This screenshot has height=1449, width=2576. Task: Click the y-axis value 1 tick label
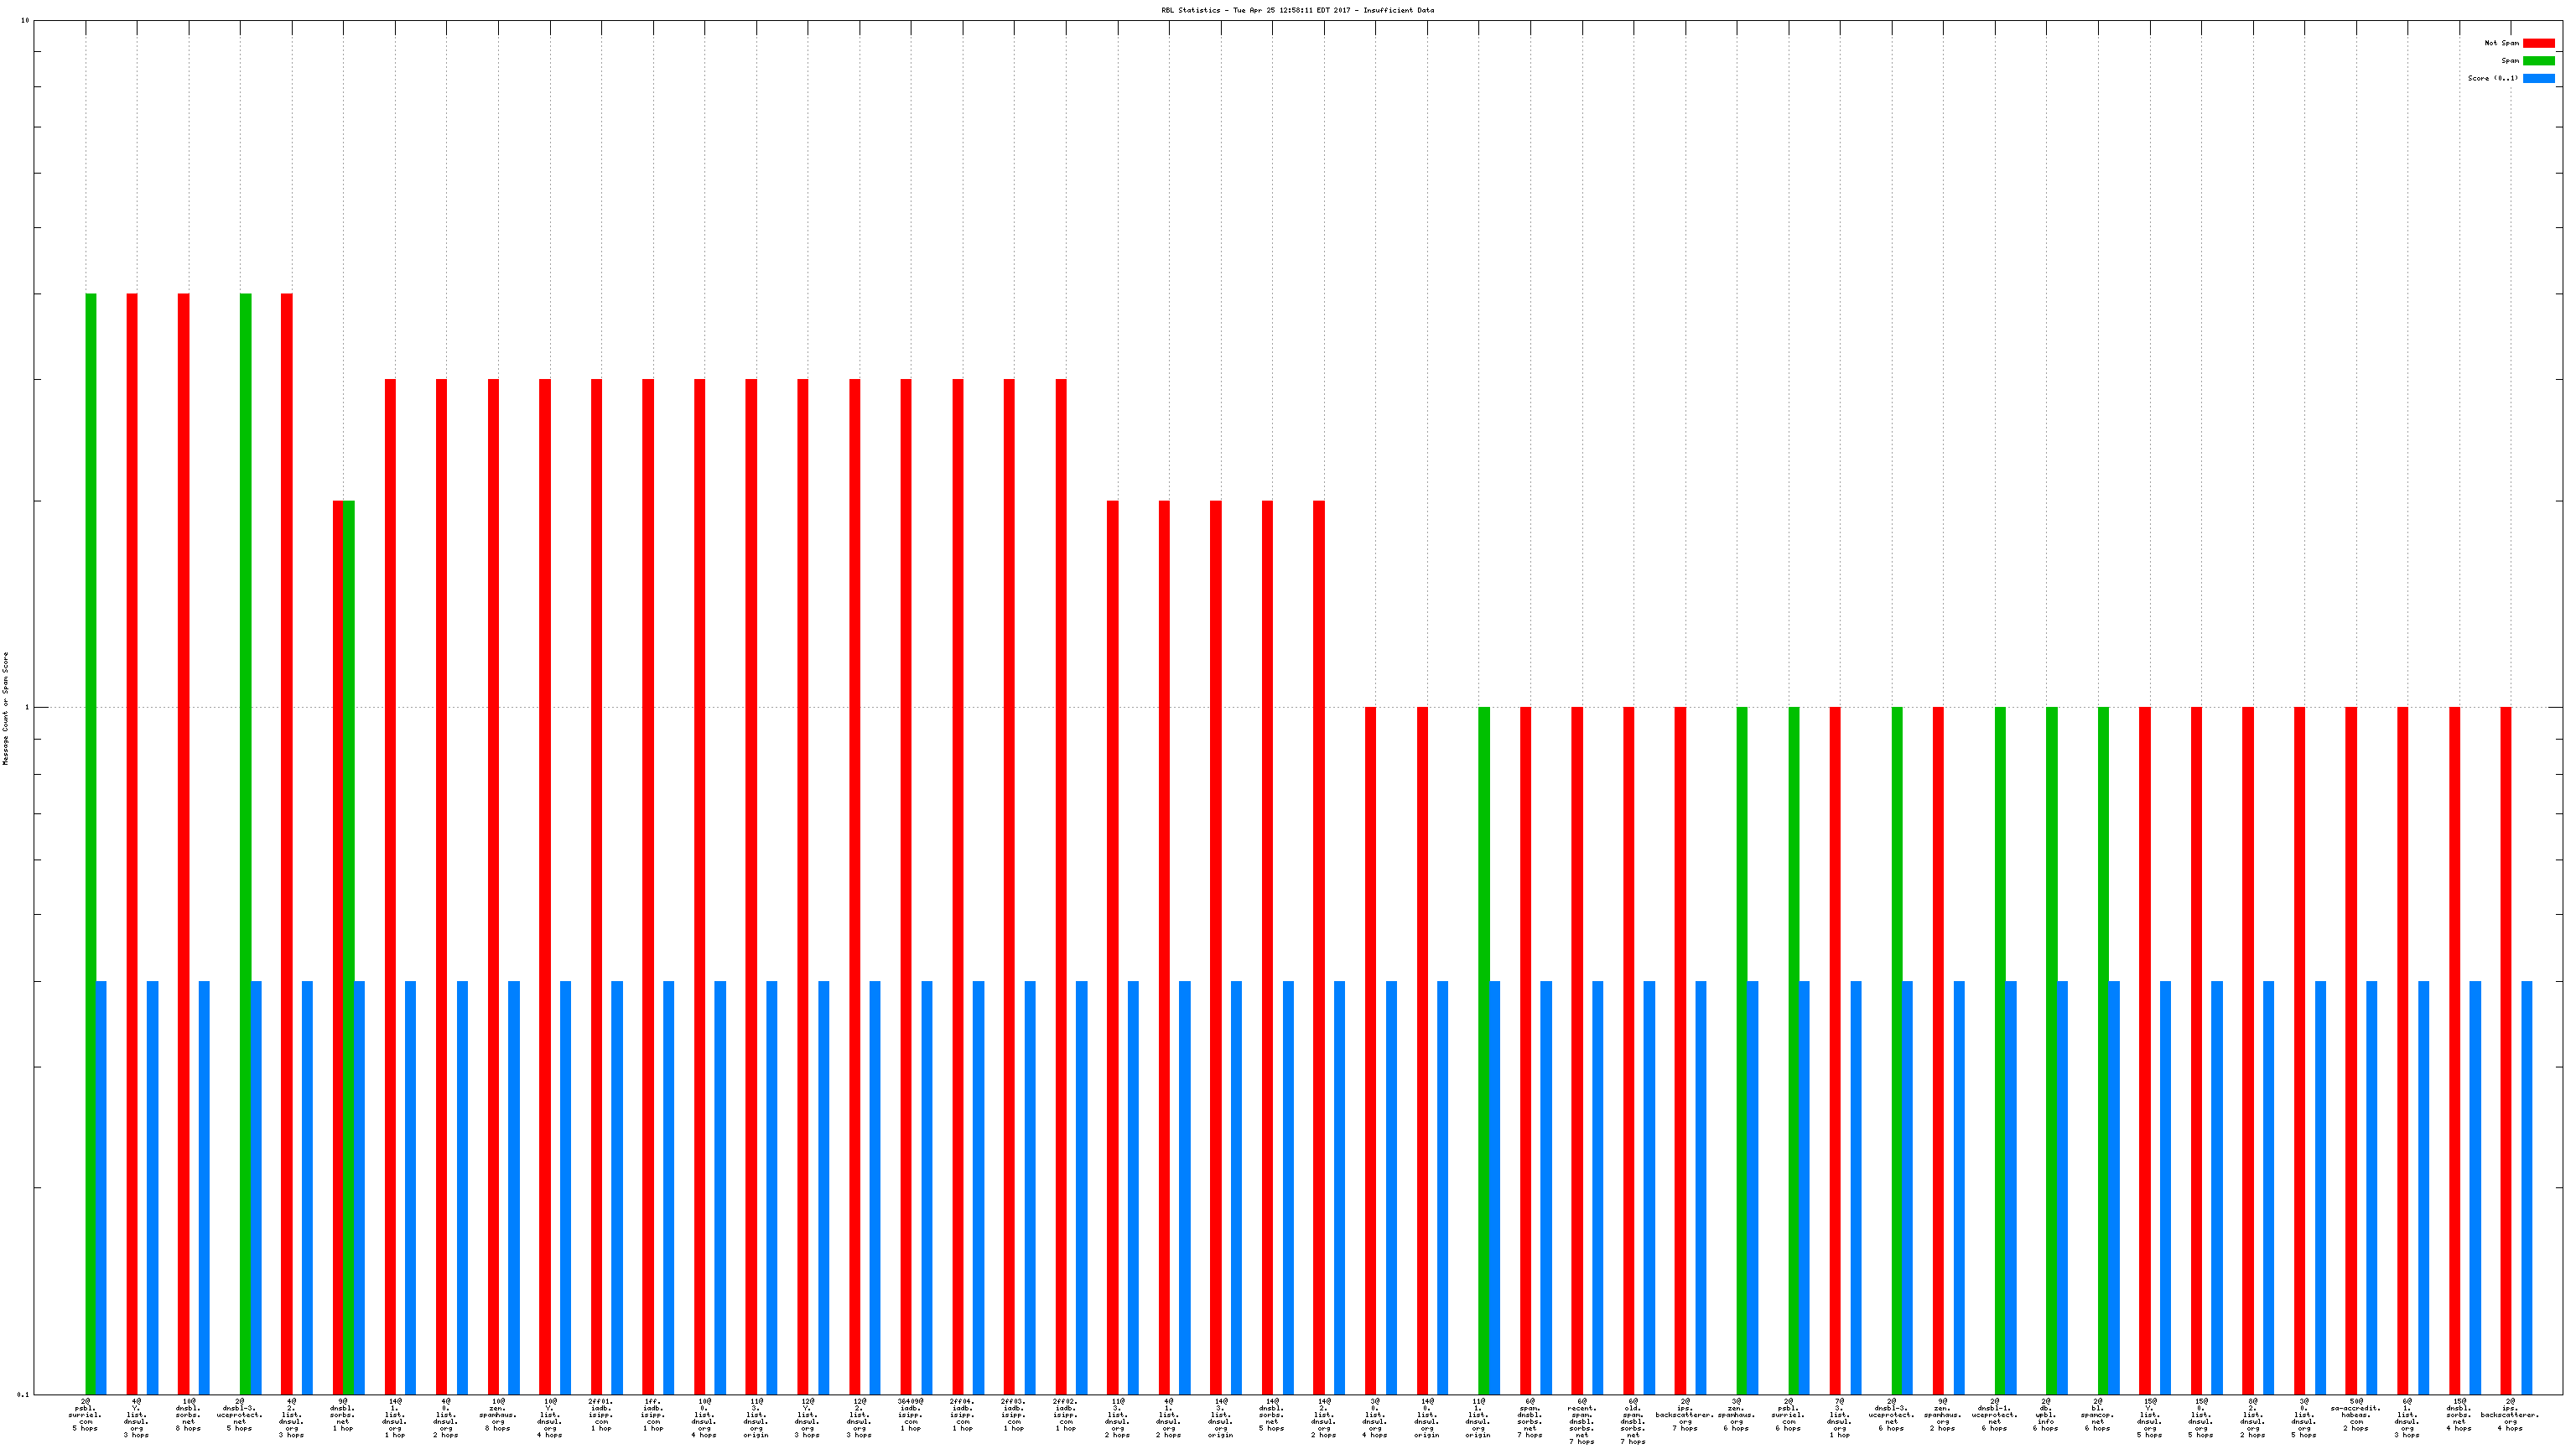(x=27, y=708)
